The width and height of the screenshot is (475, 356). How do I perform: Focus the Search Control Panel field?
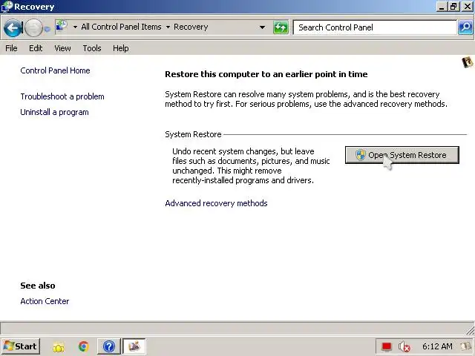pyautogui.click(x=375, y=27)
